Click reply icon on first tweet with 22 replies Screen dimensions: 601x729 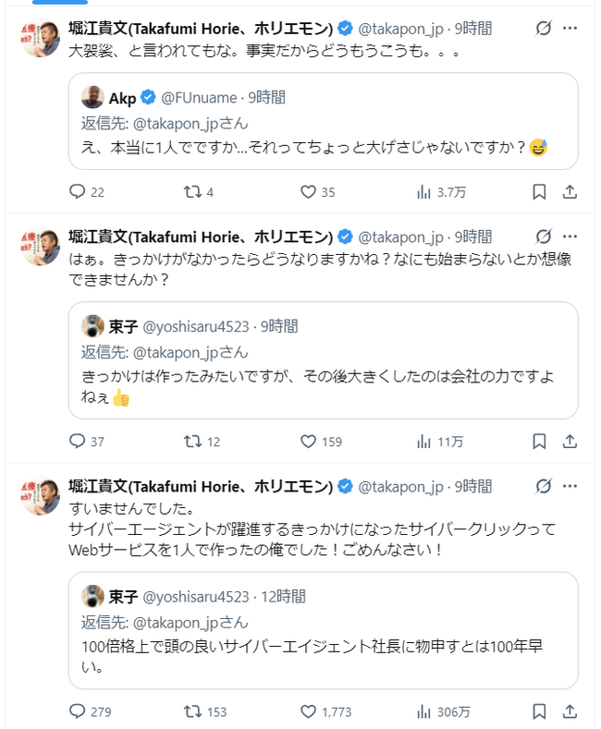[x=78, y=192]
